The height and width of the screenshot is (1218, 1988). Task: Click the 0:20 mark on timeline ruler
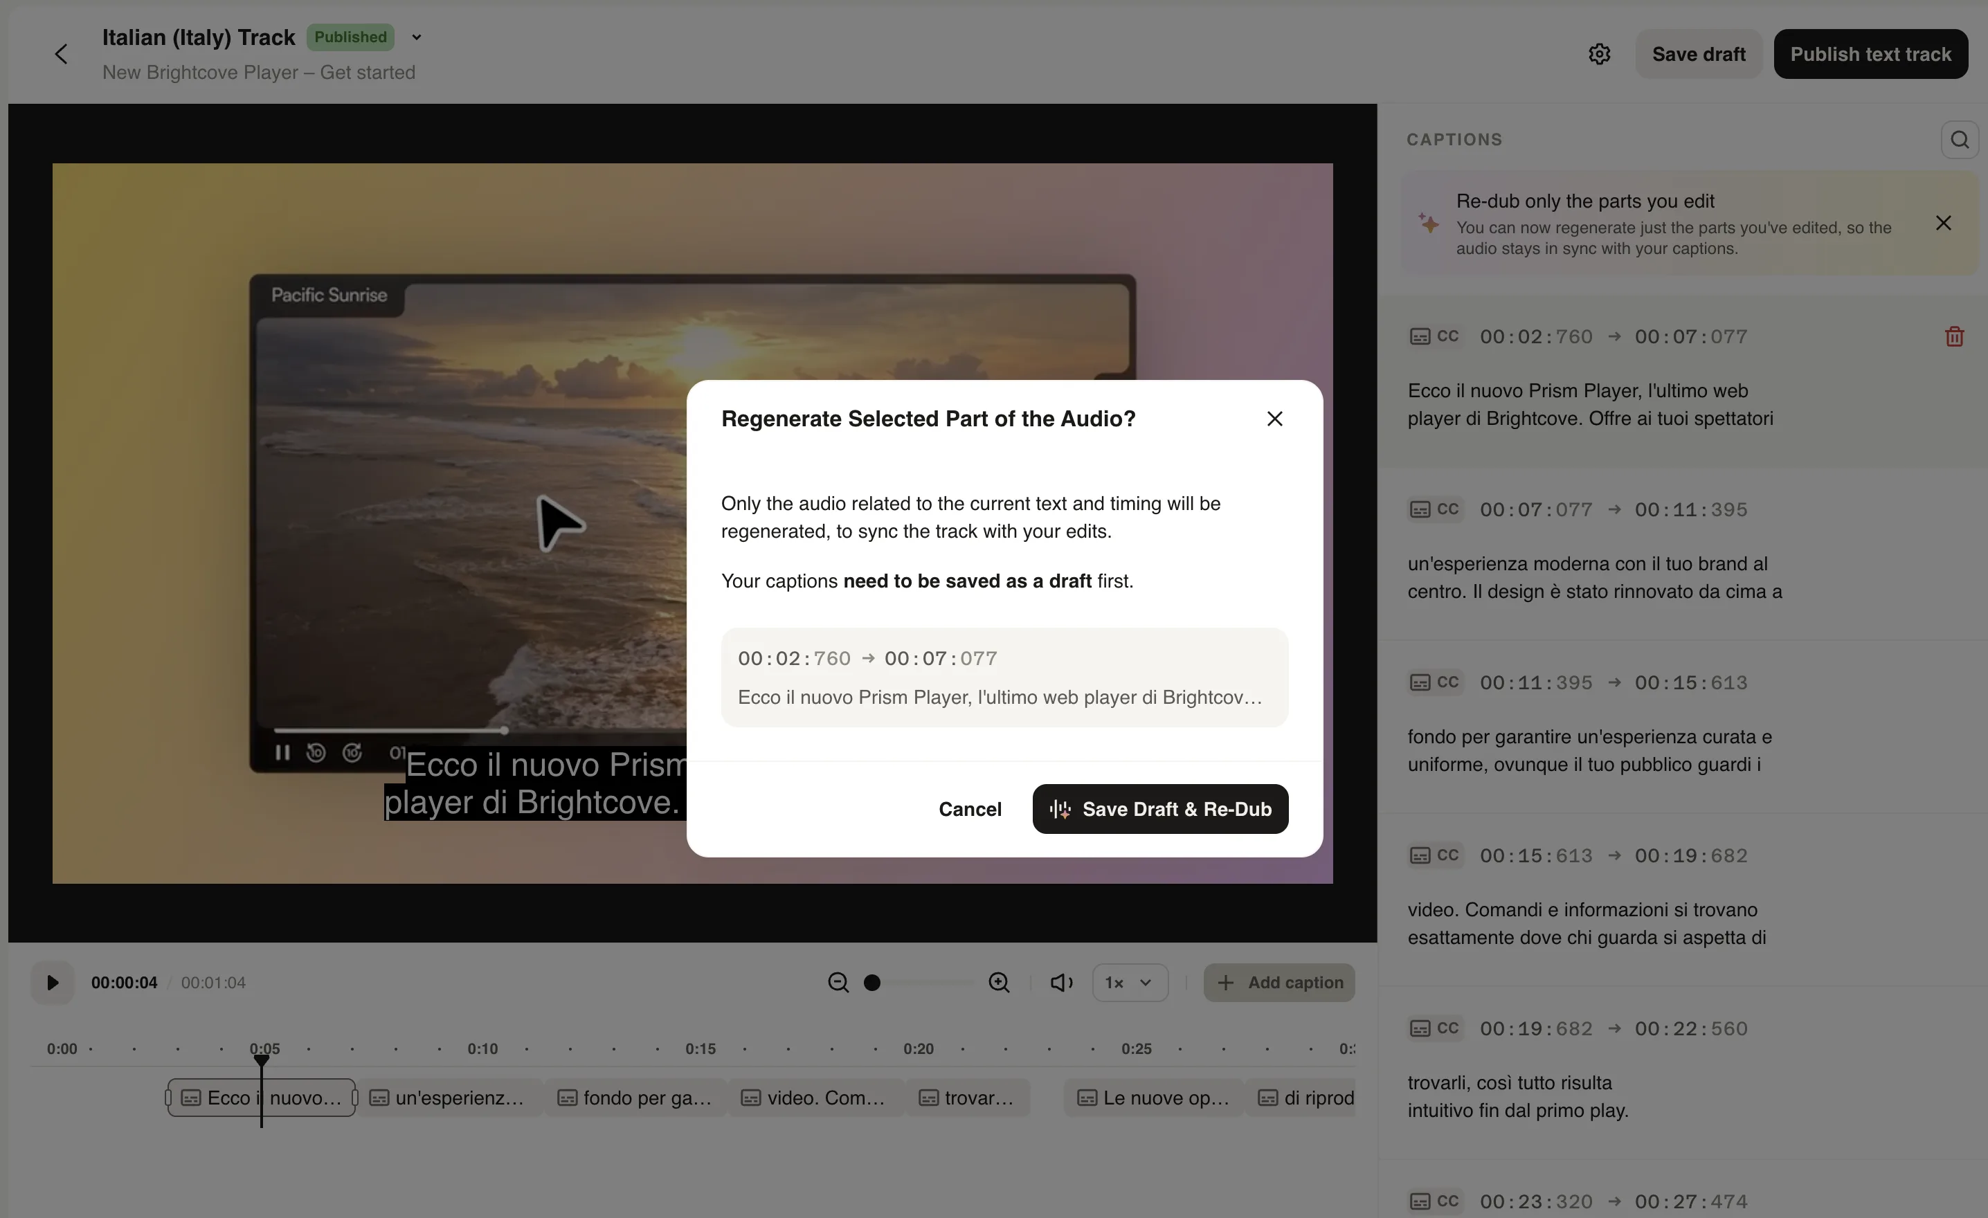click(x=918, y=1048)
